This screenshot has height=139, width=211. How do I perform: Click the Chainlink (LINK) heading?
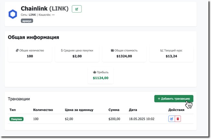45,9
